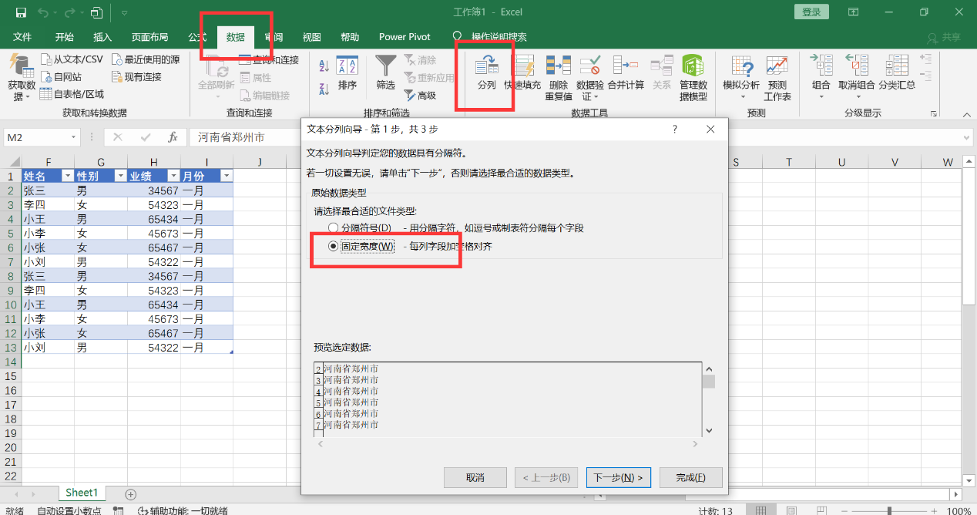Switch to the 视图 ribbon tab
The height and width of the screenshot is (515, 977).
(312, 37)
